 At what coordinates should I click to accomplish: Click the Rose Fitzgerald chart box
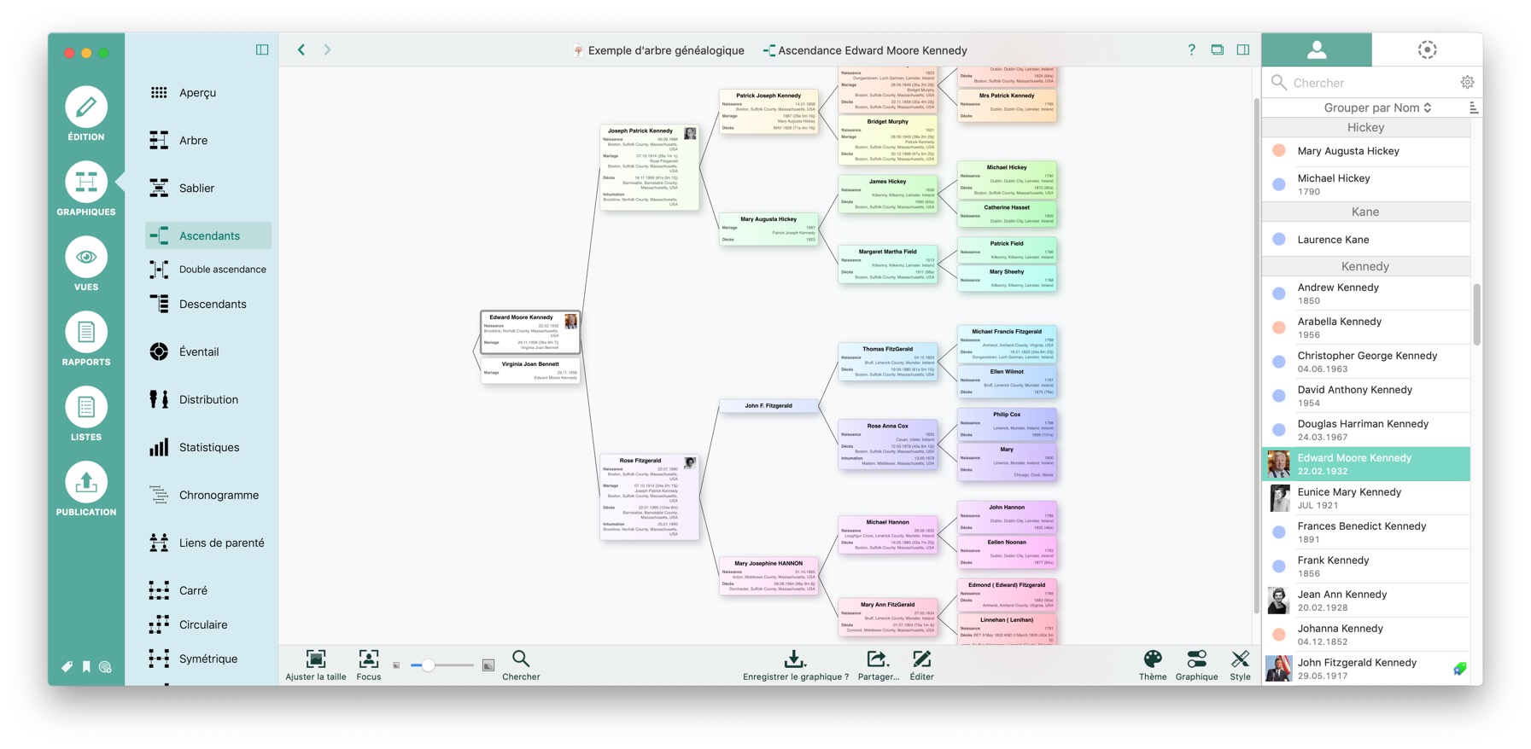649,497
